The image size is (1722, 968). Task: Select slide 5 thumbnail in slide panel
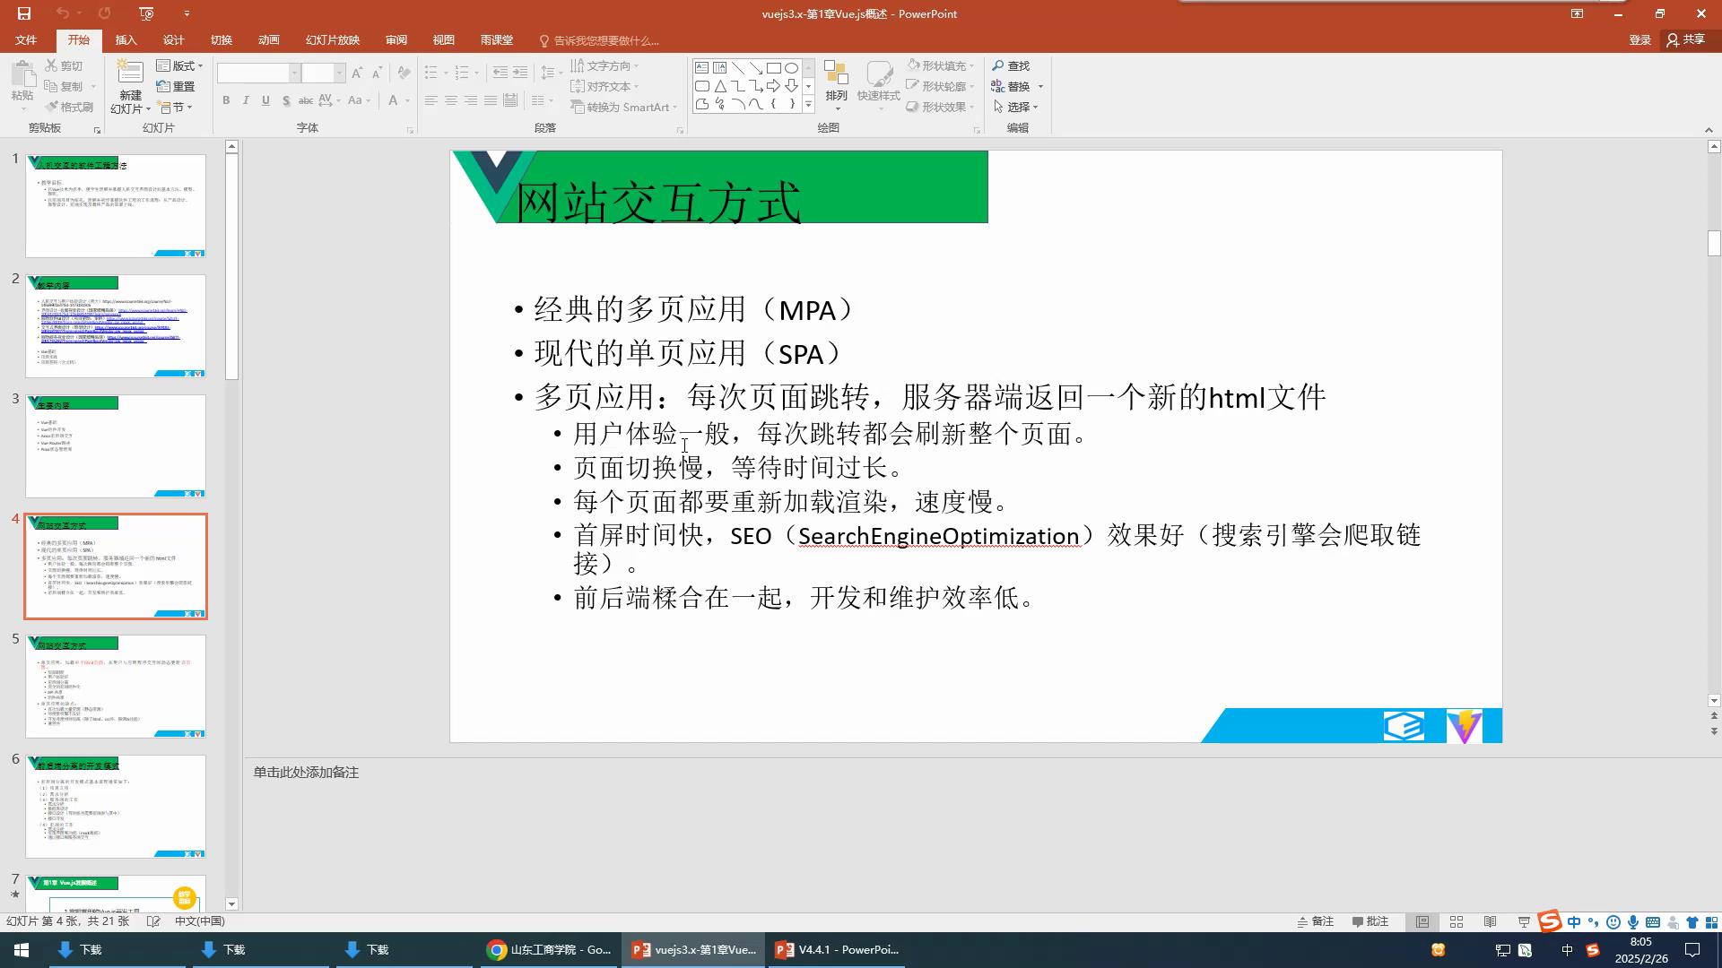[116, 686]
